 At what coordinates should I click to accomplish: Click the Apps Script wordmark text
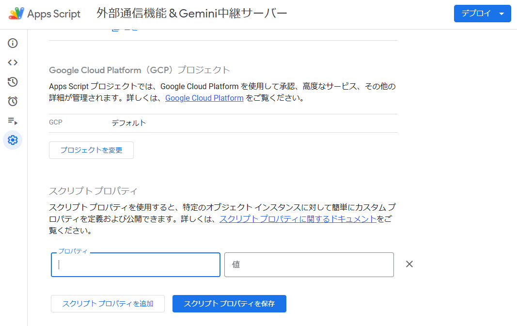pyautogui.click(x=54, y=14)
